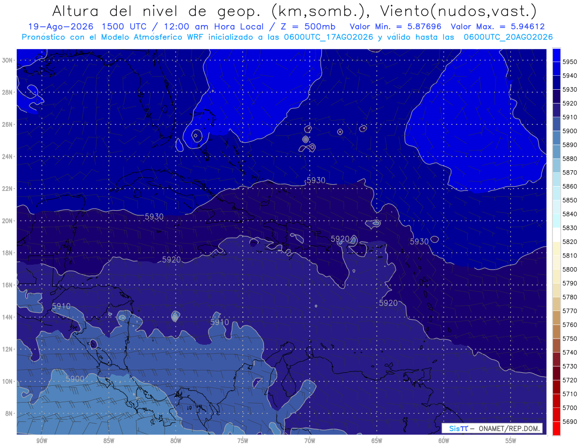The image size is (579, 447).
Task: Click the 80W longitude axis label
Action: [176, 441]
